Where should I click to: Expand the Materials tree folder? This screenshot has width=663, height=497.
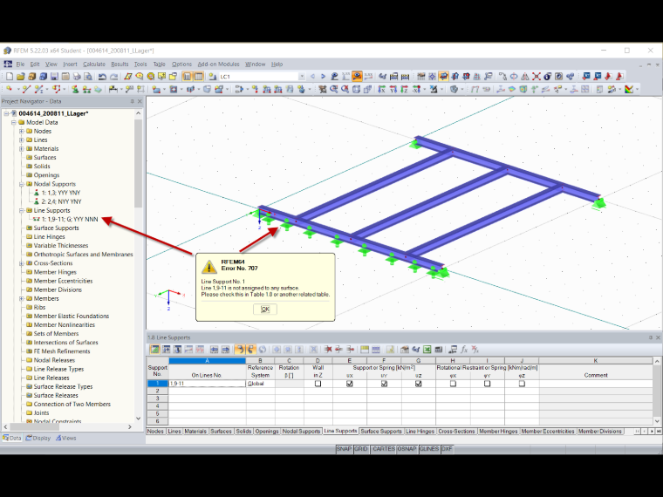pos(22,149)
